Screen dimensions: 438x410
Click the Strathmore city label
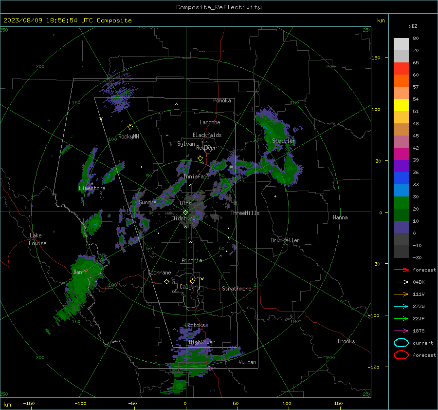pos(237,289)
